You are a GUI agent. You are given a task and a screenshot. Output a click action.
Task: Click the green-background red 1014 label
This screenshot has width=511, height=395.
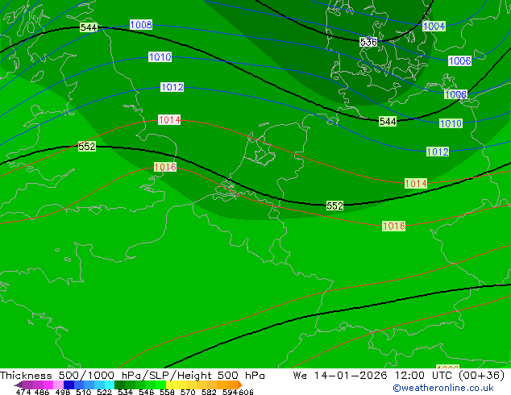click(416, 184)
